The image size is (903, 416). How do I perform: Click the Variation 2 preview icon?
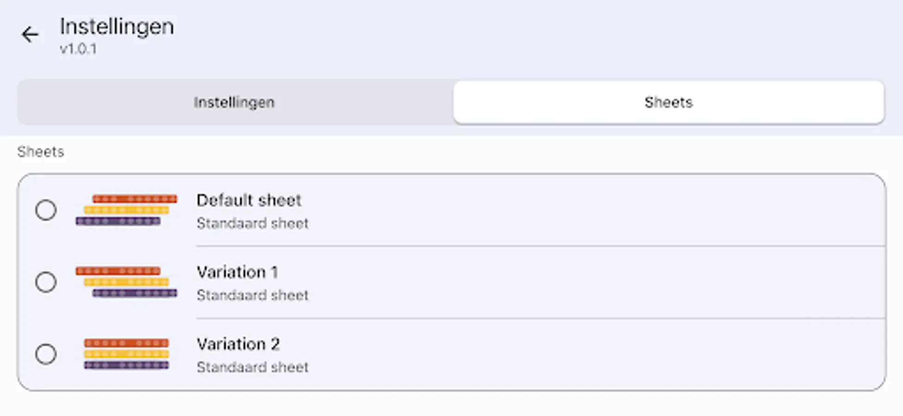pos(126,354)
